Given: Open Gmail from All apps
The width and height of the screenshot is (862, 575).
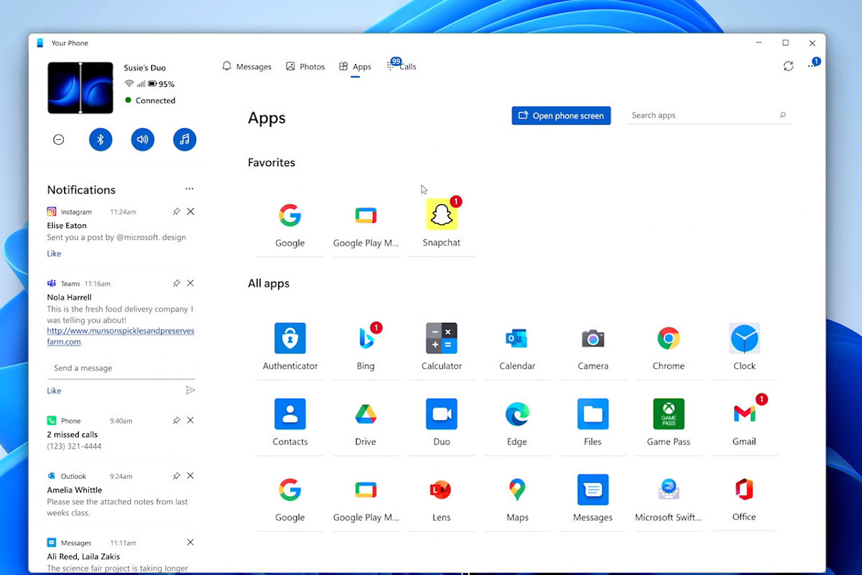Looking at the screenshot, I should coord(744,414).
